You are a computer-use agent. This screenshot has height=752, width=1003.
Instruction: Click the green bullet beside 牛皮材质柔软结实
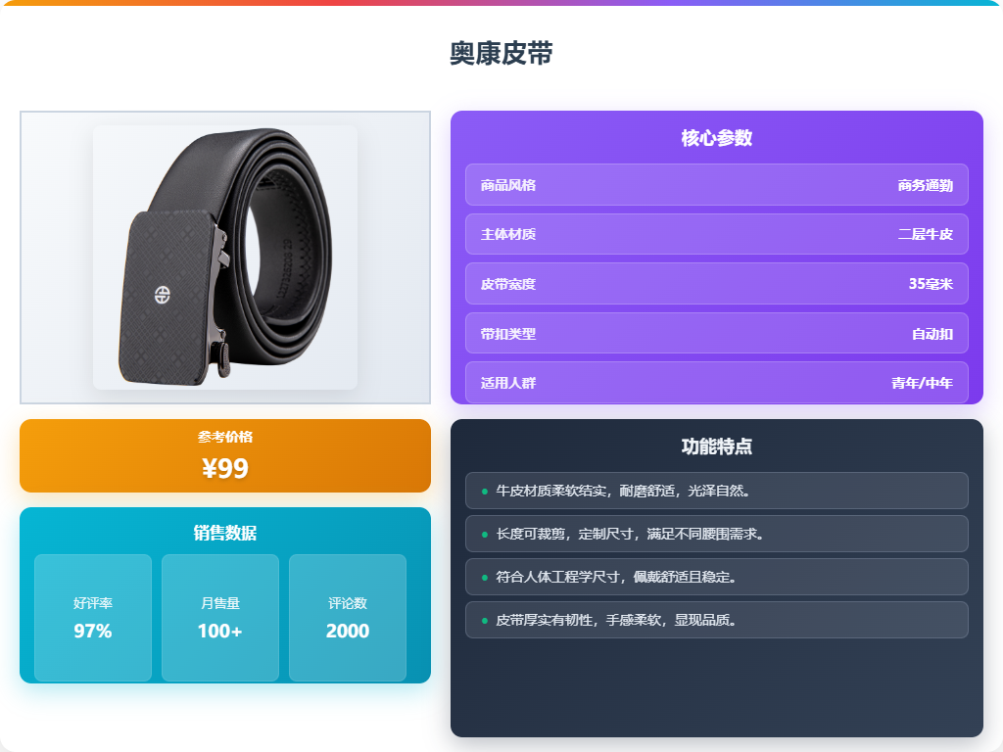coord(484,492)
